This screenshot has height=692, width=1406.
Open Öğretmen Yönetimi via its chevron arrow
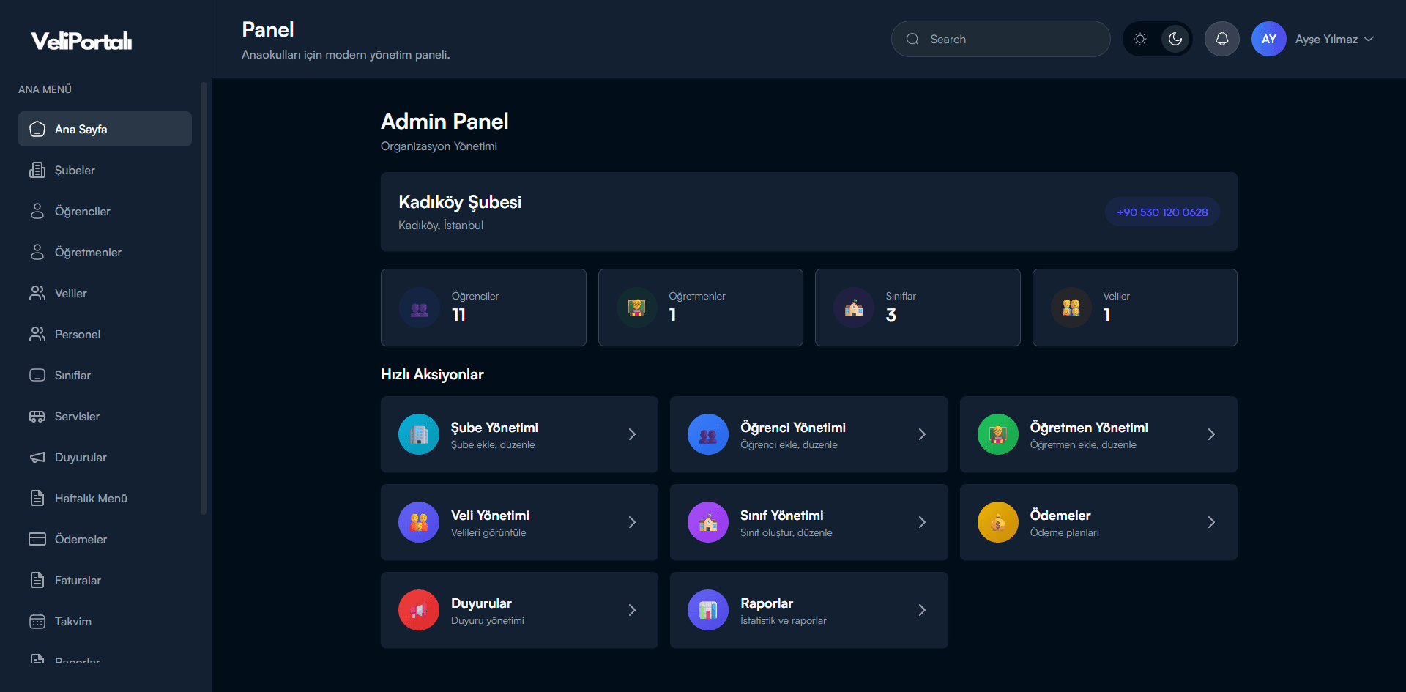(1211, 434)
